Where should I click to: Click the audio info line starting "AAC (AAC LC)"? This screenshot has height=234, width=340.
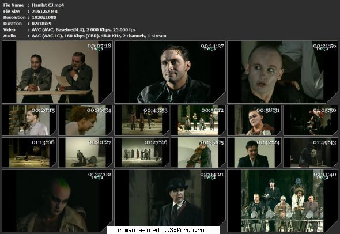pyautogui.click(x=99, y=36)
